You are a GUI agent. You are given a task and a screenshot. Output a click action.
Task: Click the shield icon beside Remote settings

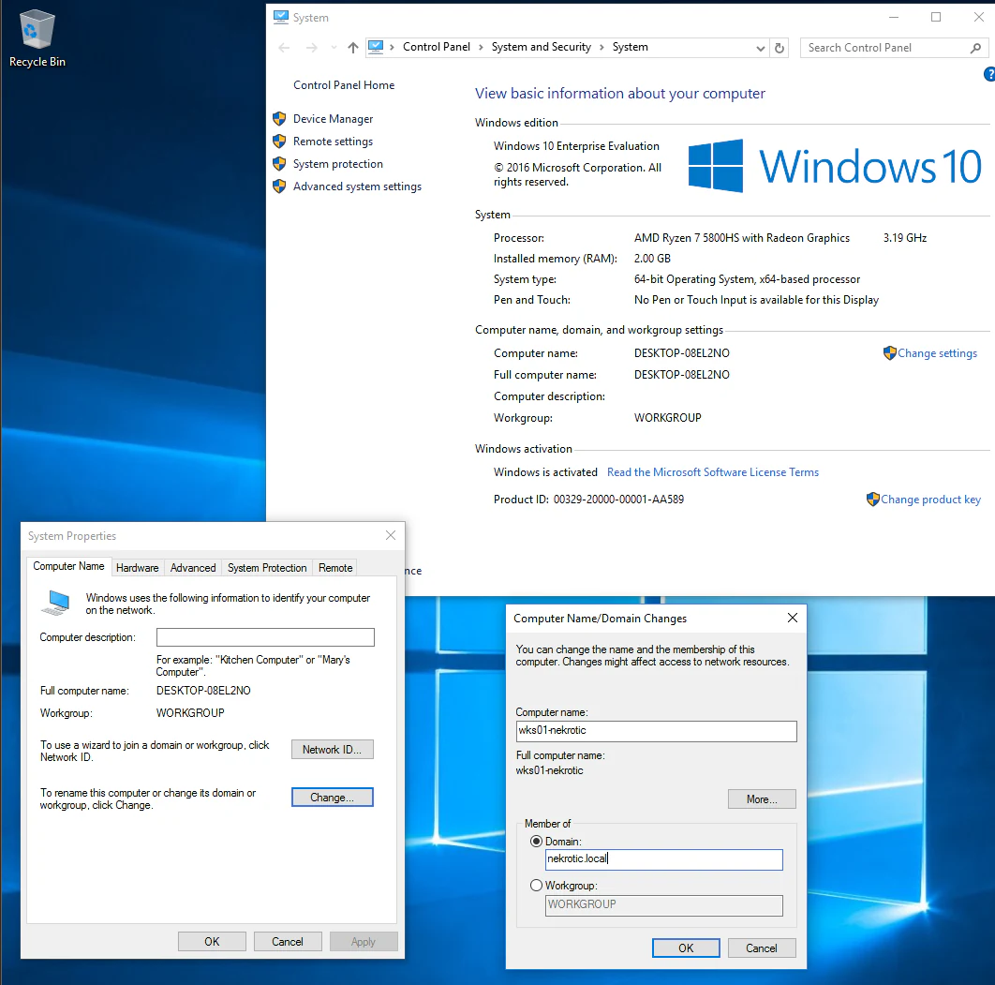(279, 141)
